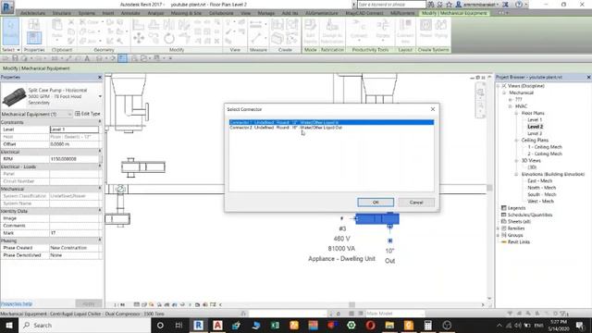Image resolution: width=592 pixels, height=333 pixels.
Task: Open the Windows Start menu
Action: click(8, 325)
